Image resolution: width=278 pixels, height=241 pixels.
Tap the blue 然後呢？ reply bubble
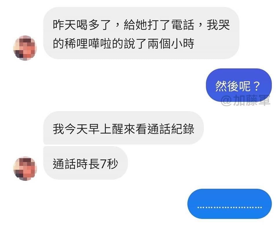point(239,85)
